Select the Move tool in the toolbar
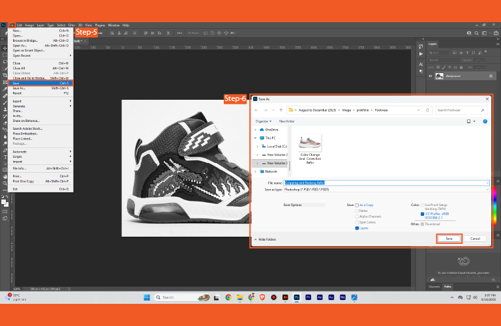The width and height of the screenshot is (501, 326). (x=5, y=48)
